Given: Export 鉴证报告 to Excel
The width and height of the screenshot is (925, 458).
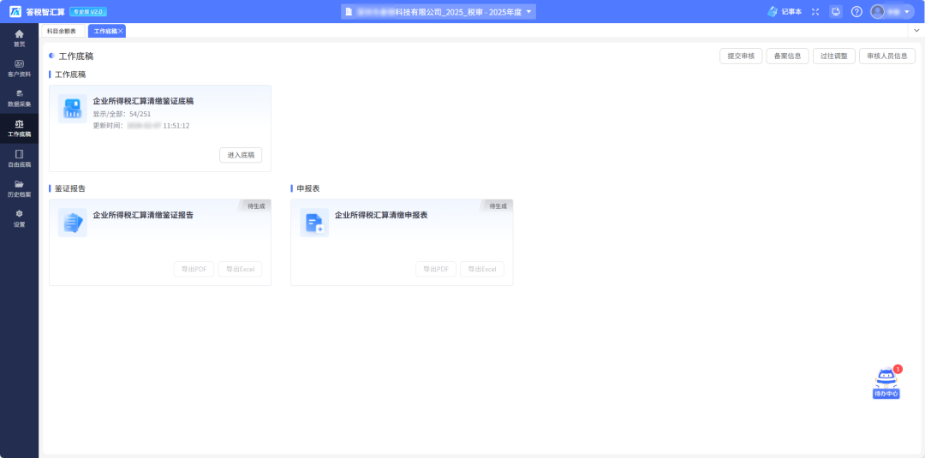Looking at the screenshot, I should coord(240,270).
